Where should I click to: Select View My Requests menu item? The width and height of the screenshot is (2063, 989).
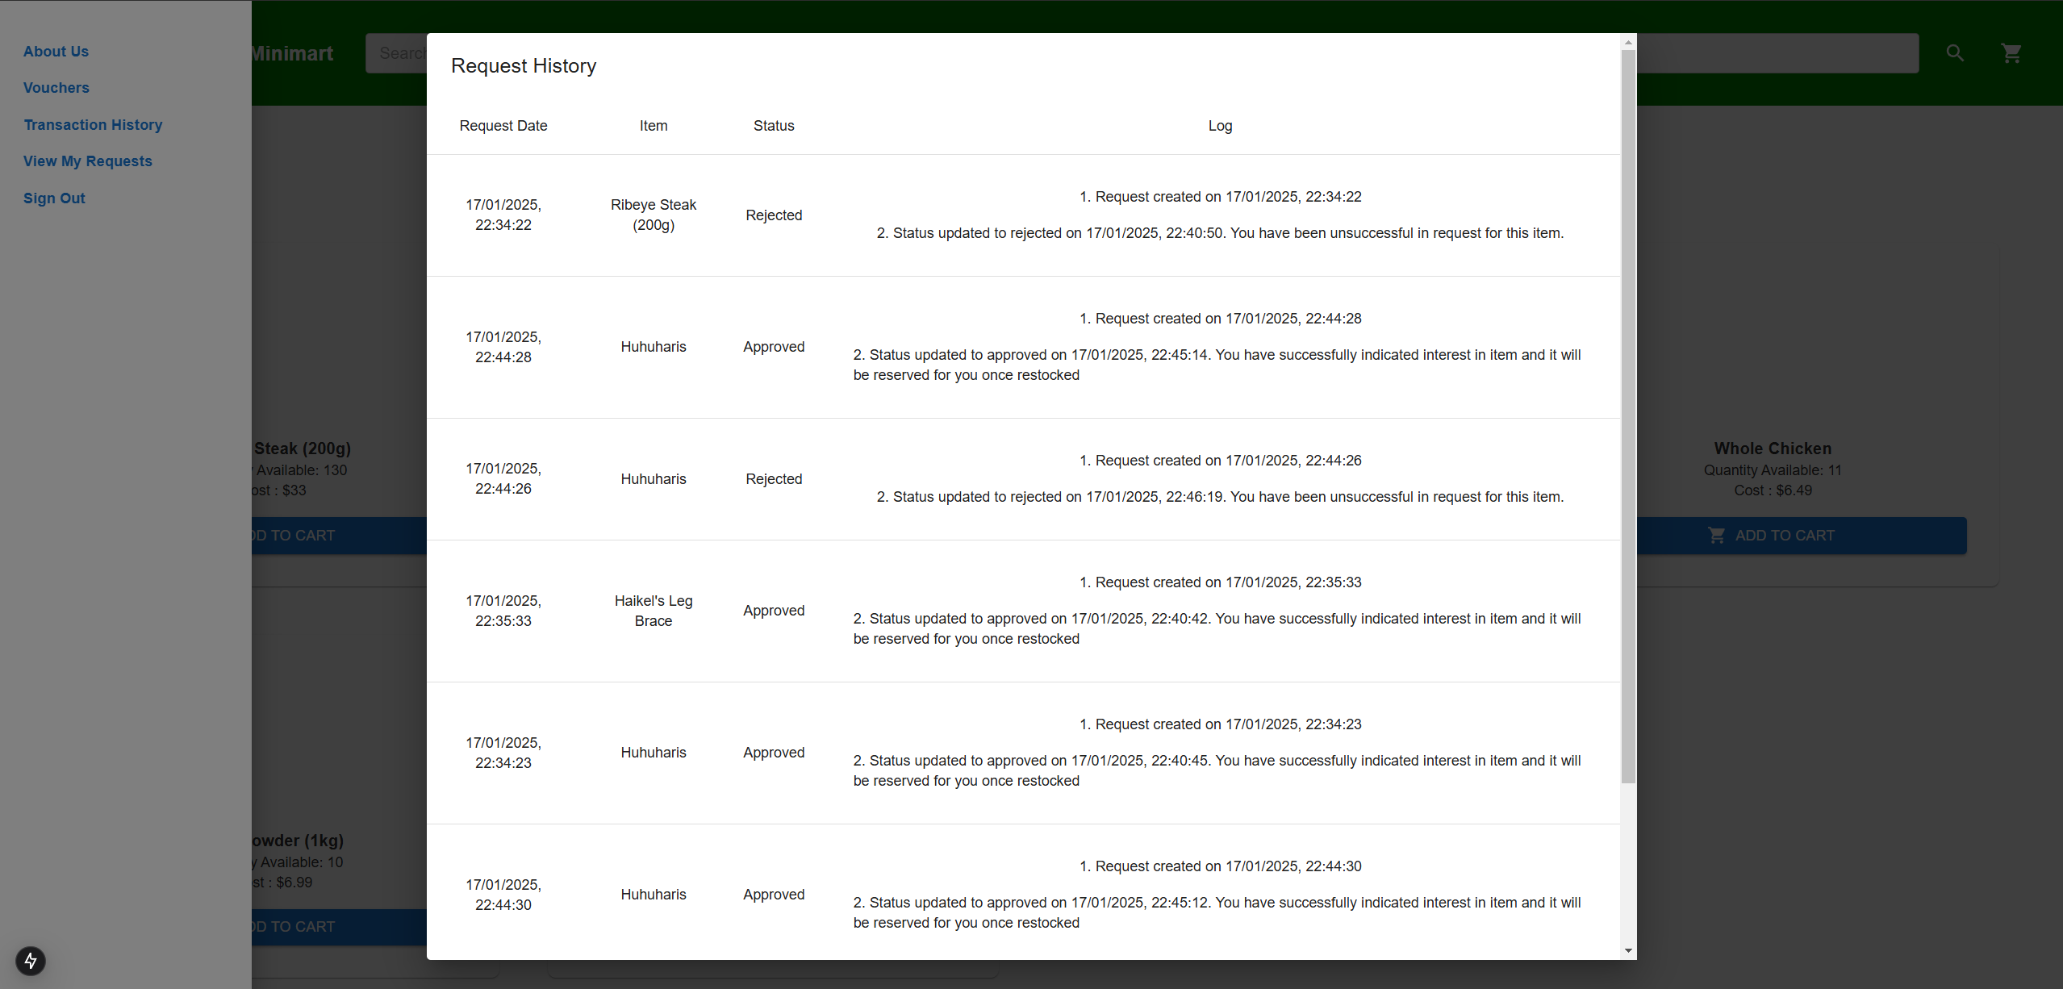click(x=87, y=161)
